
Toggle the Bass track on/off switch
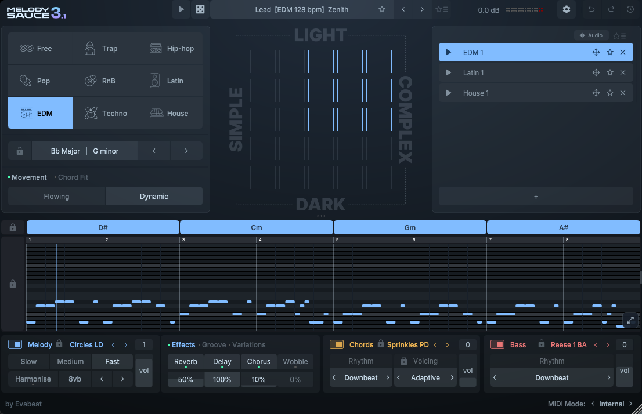click(x=497, y=344)
